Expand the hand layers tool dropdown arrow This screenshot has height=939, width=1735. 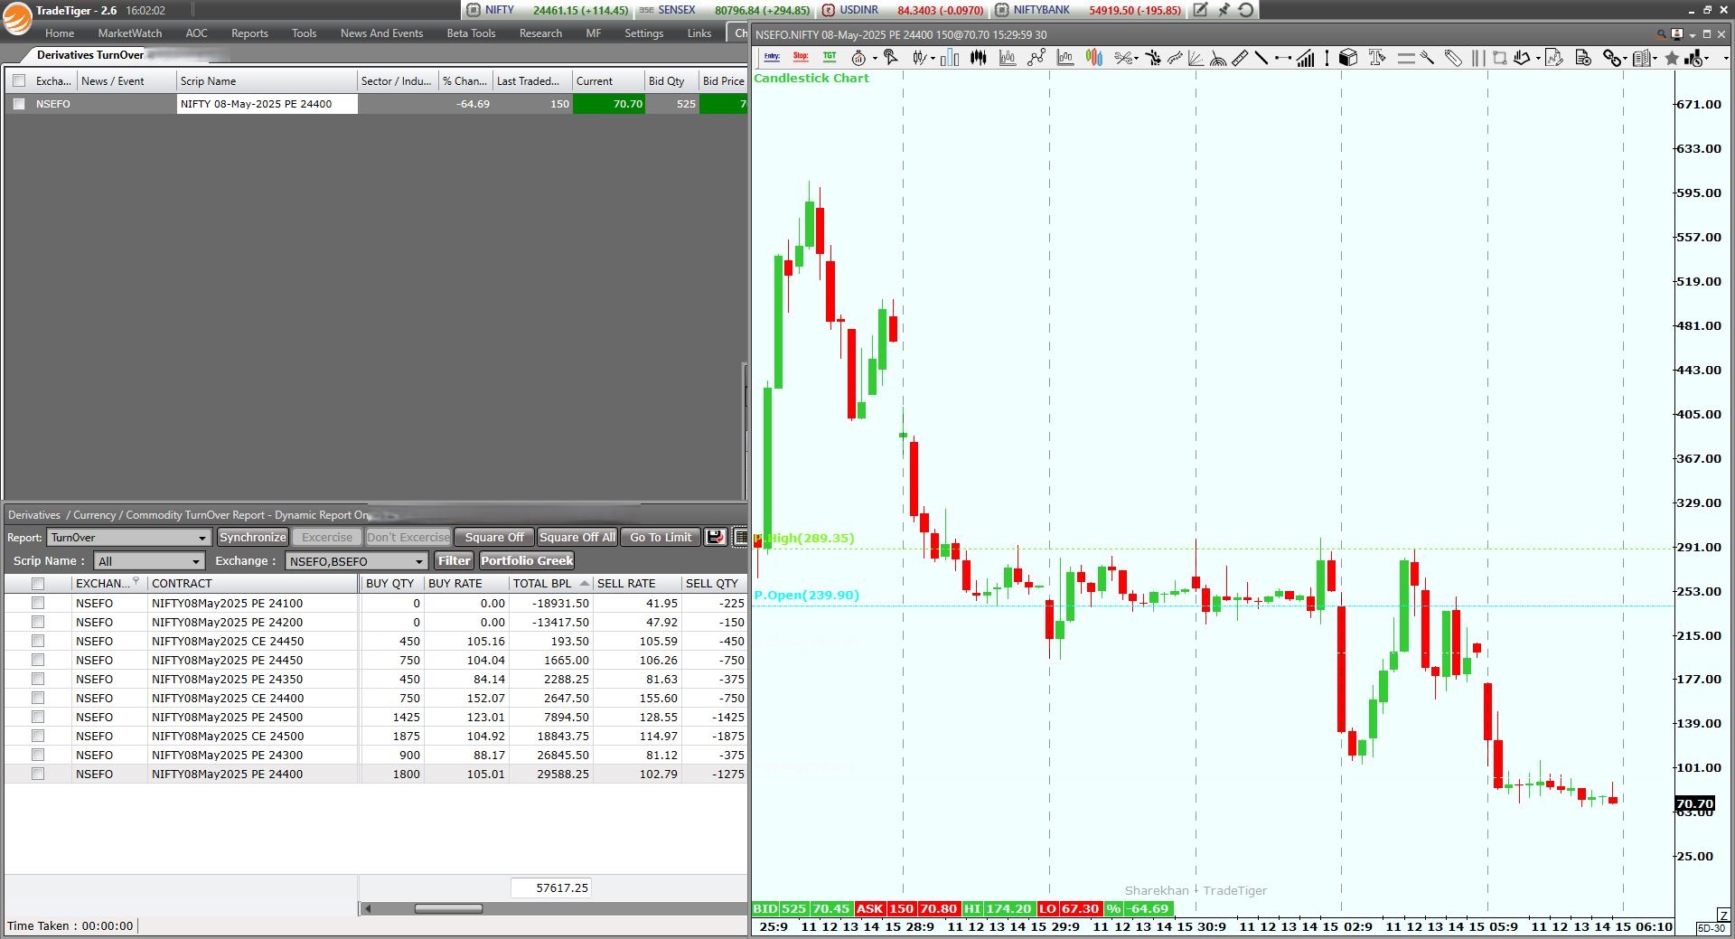point(1538,59)
